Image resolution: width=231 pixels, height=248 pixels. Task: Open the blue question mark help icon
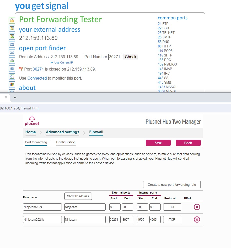[x=12, y=69]
